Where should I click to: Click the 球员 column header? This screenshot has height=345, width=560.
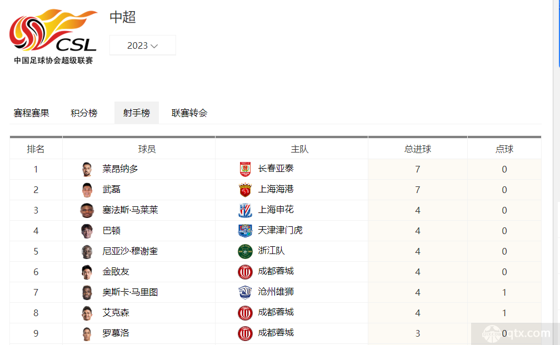[x=147, y=149]
